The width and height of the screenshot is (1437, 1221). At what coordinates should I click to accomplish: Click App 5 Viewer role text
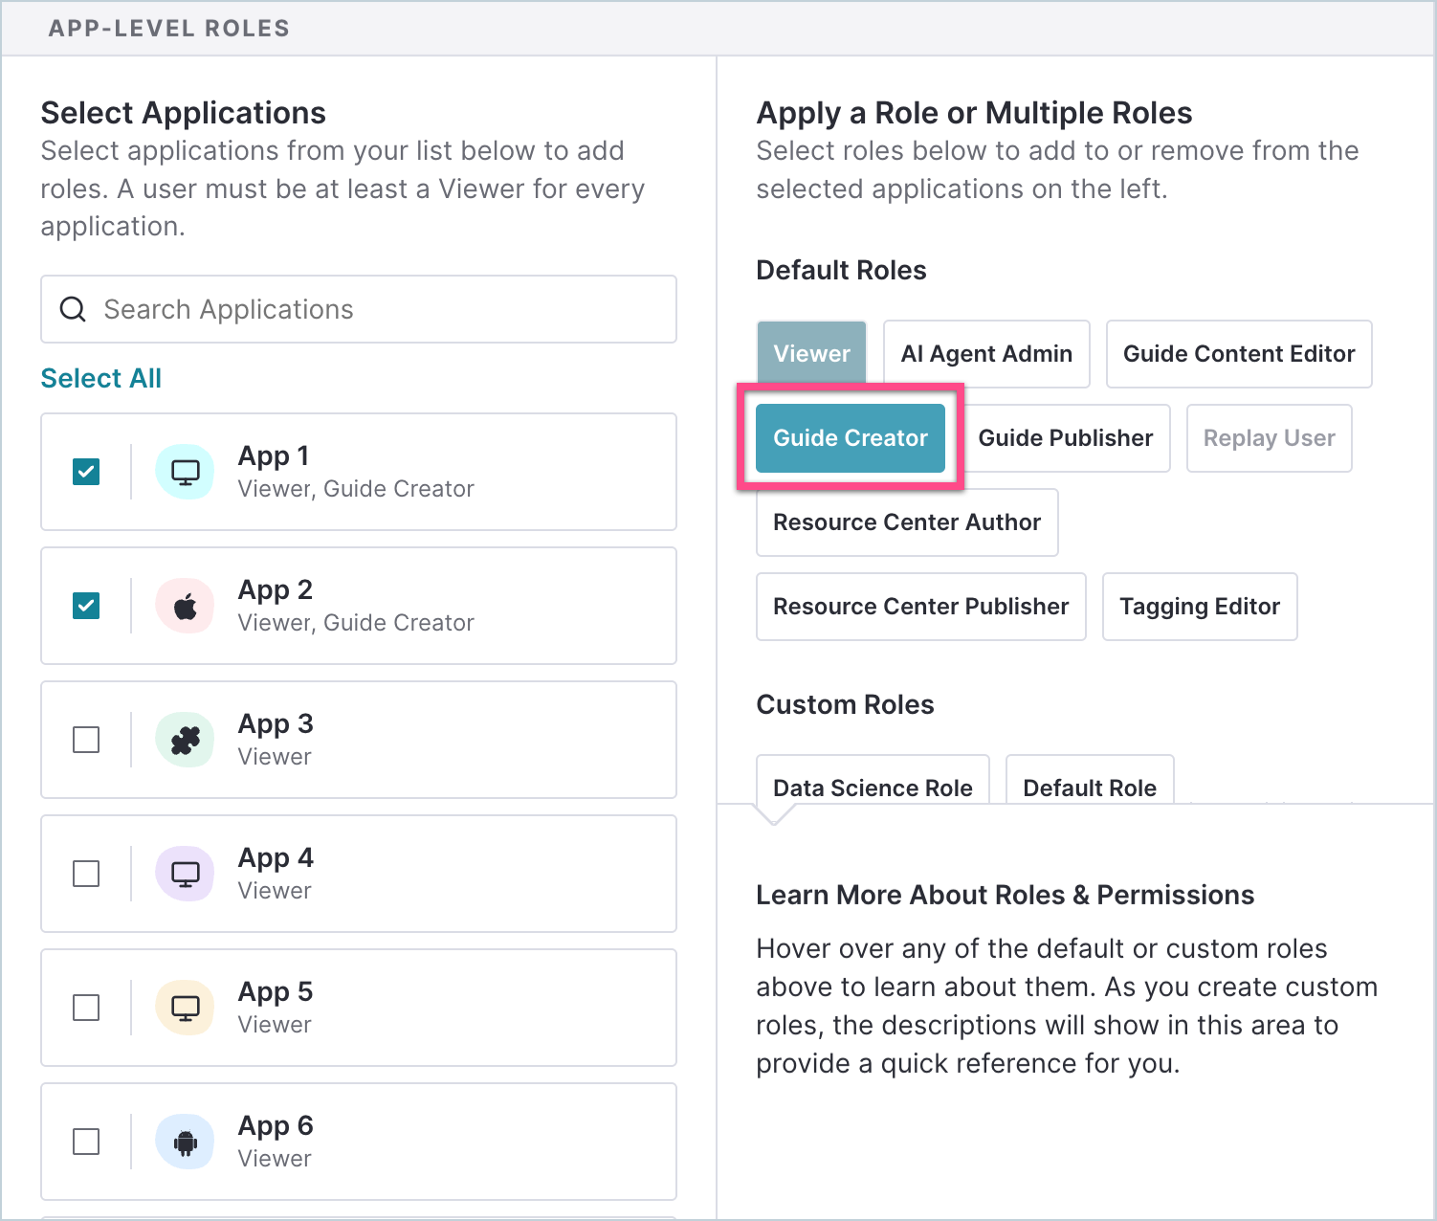coord(275,1025)
